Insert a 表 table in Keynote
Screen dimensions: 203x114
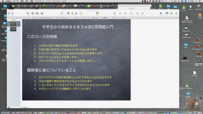click(72, 13)
